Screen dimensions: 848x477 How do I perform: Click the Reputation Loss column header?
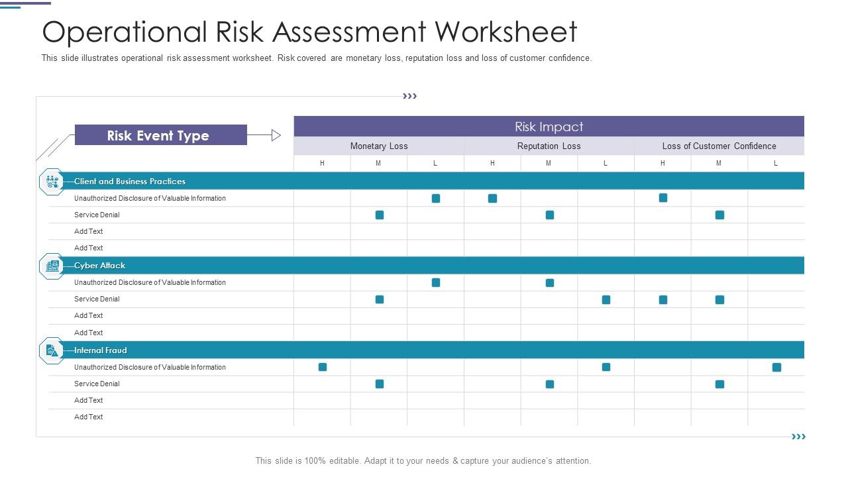[549, 146]
